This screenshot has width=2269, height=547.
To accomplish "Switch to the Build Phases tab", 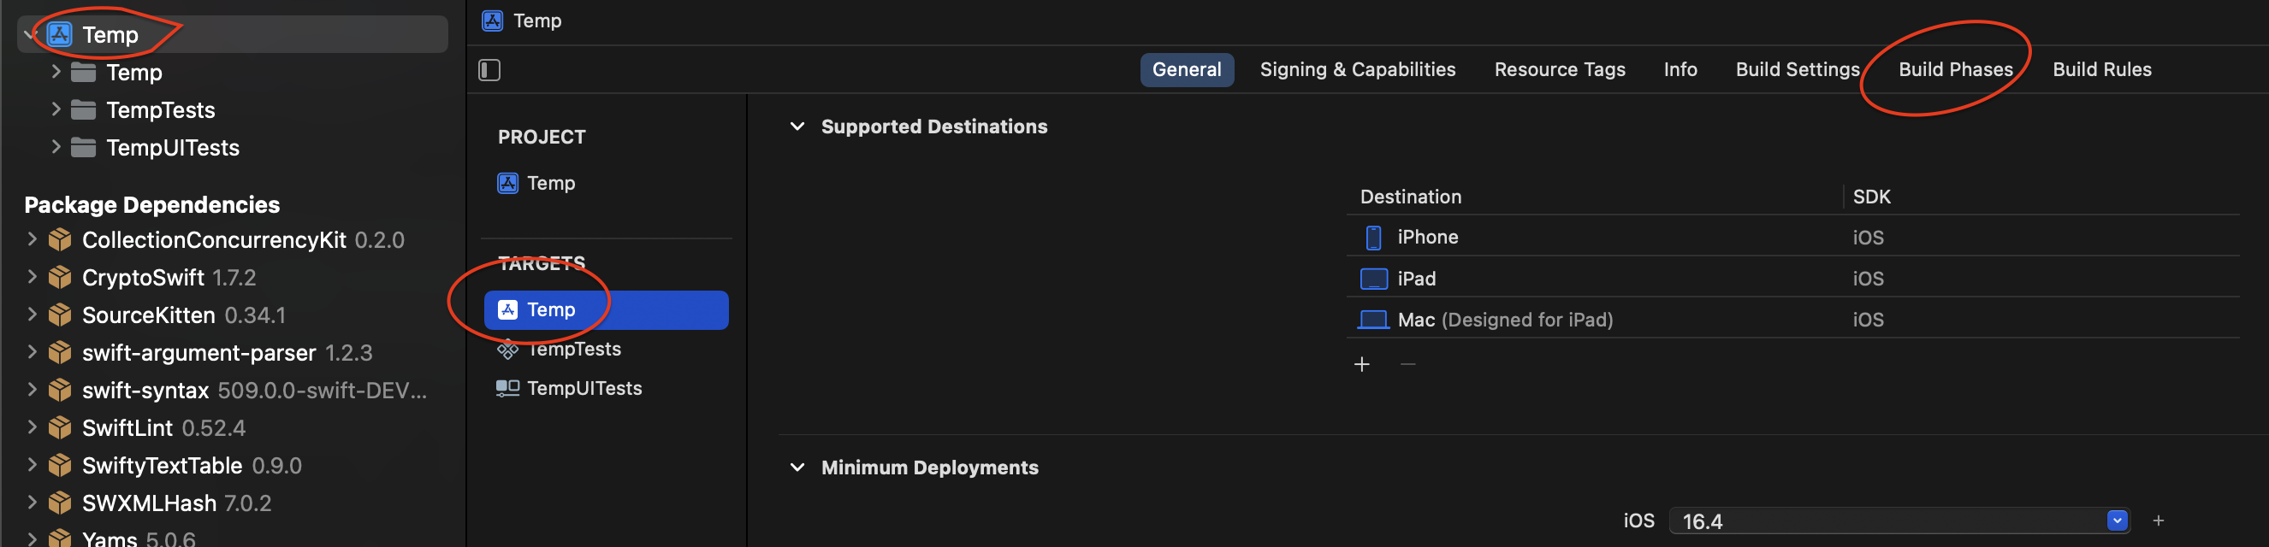I will 1955,69.
